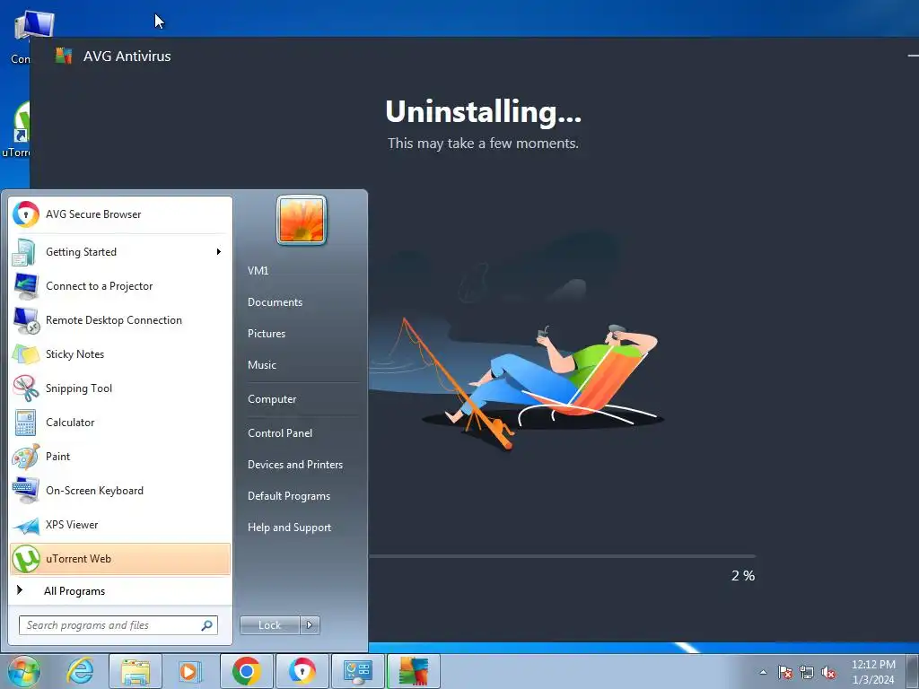Open Control Panel taskbar icon
The height and width of the screenshot is (689, 919).
357,671
